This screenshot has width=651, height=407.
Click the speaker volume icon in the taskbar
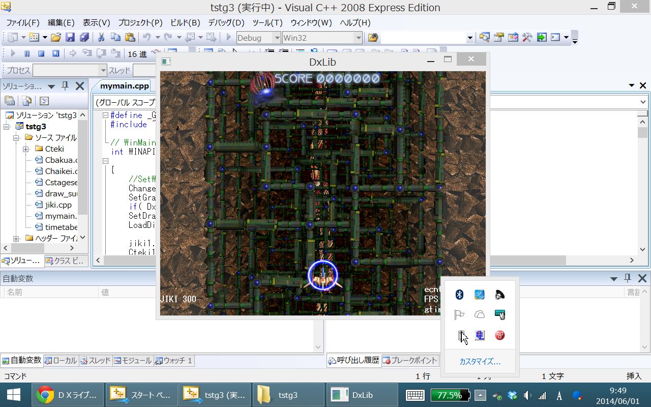click(528, 395)
